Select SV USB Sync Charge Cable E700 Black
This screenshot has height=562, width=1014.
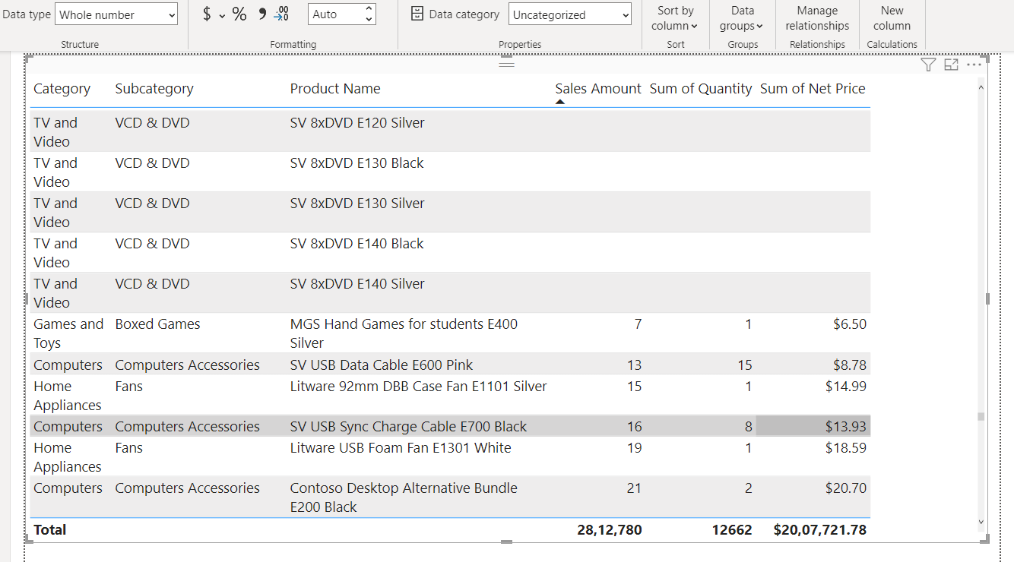coord(408,427)
